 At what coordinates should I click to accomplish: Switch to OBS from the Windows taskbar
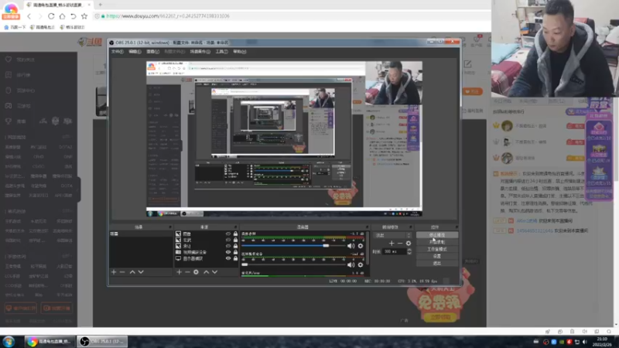click(x=102, y=341)
